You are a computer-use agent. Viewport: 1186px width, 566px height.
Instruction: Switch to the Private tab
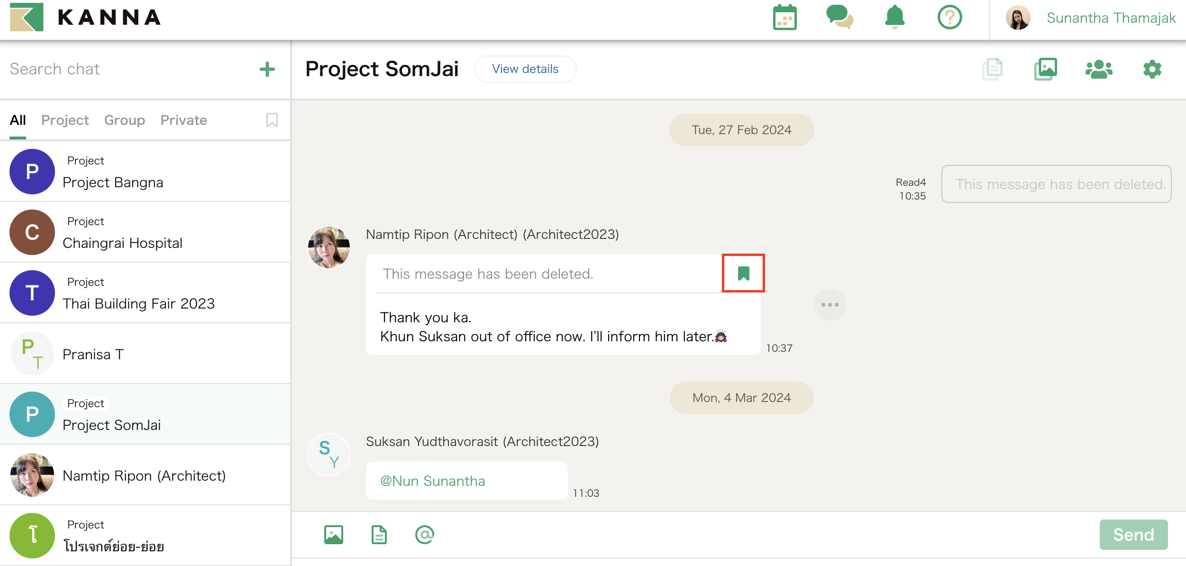(183, 120)
